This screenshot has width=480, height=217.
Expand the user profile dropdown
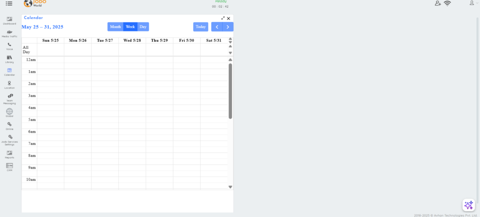tap(473, 3)
